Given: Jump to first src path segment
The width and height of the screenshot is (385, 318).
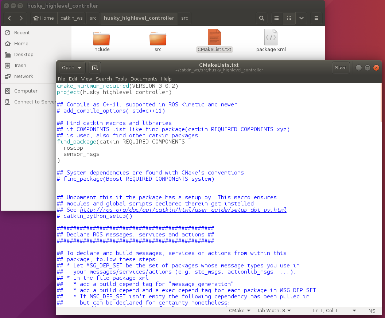Looking at the screenshot, I should click(x=93, y=18).
